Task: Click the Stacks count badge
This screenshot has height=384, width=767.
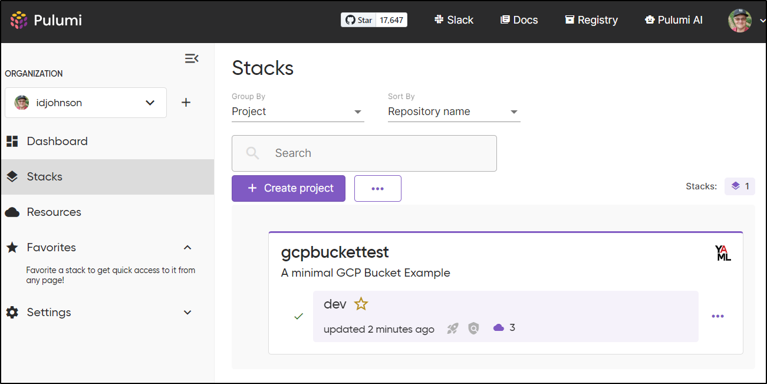Action: tap(740, 186)
